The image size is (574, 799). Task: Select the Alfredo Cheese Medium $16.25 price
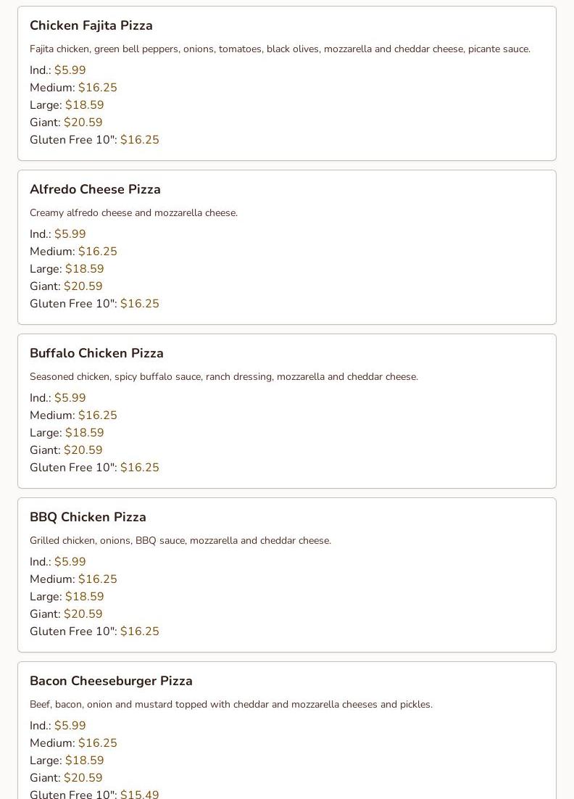[x=98, y=252]
